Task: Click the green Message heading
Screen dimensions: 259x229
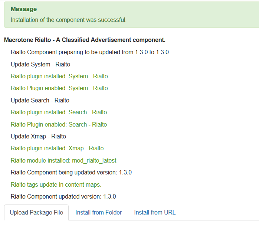Action: (x=24, y=9)
